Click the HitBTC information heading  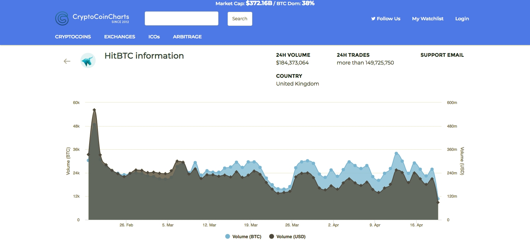pos(144,56)
